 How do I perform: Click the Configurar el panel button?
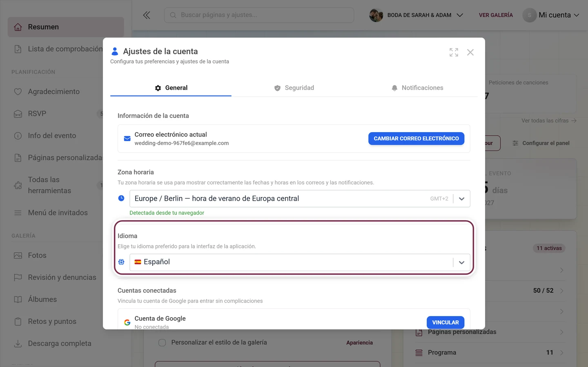coord(541,143)
